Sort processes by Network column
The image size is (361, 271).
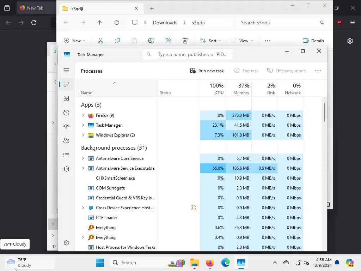click(x=290, y=89)
